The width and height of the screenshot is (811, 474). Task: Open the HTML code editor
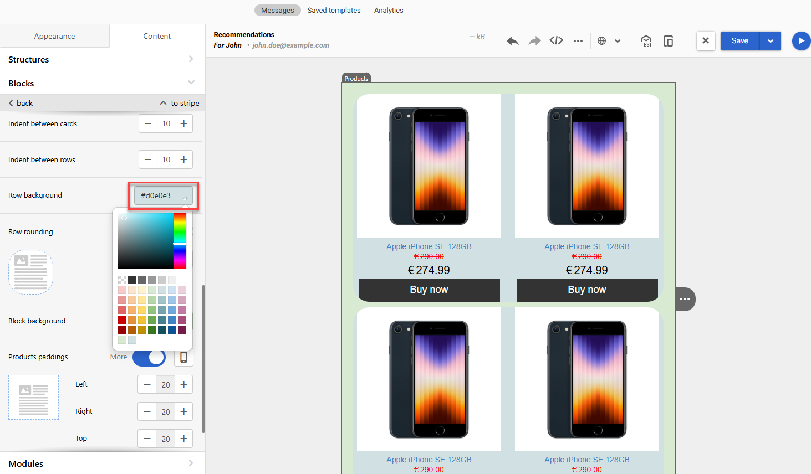point(556,40)
